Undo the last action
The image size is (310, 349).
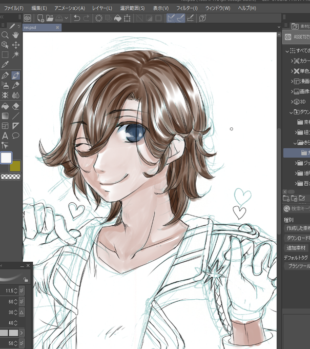77,18
